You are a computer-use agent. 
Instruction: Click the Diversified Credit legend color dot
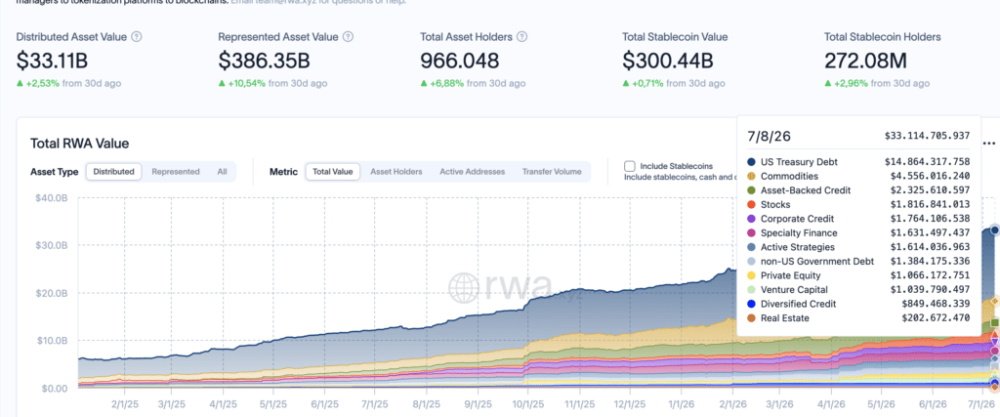pyautogui.click(x=752, y=304)
